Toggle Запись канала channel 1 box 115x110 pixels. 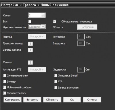coord(30,50)
